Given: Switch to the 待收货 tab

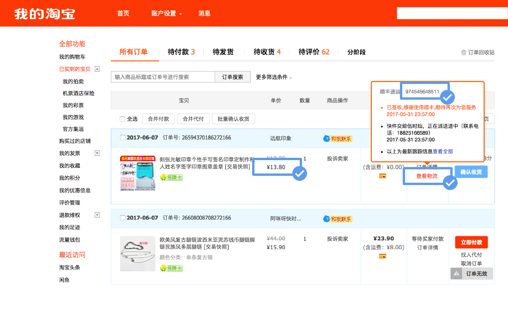Looking at the screenshot, I should point(267,52).
